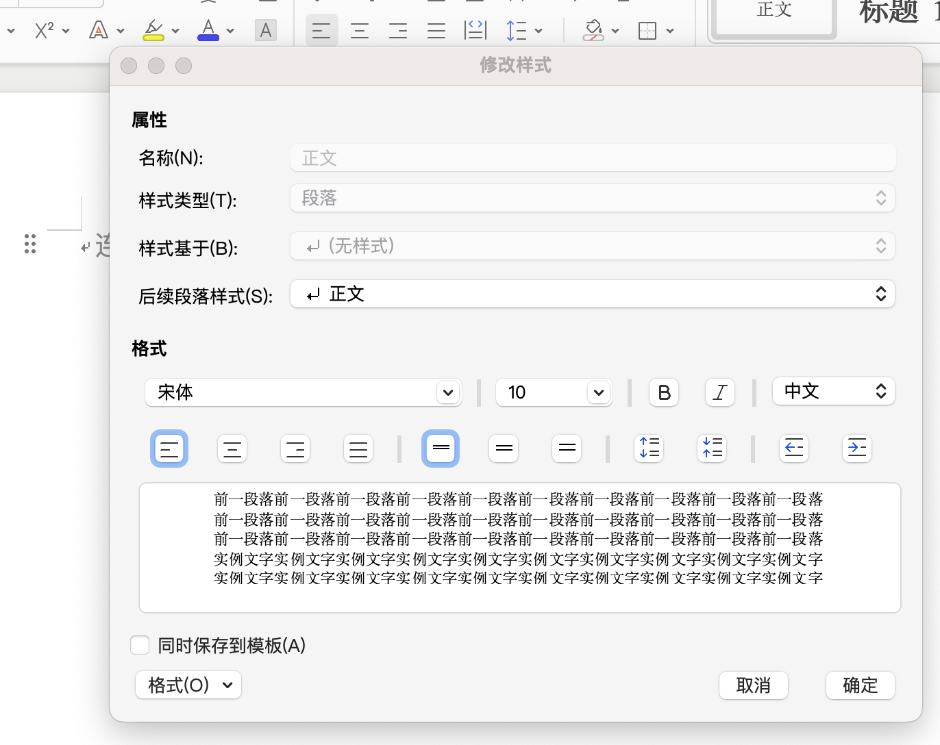Click the borders ribbon icon

tap(647, 31)
